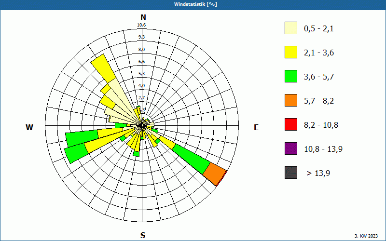
Task: Click the E compass label
Action: [x=256, y=127]
